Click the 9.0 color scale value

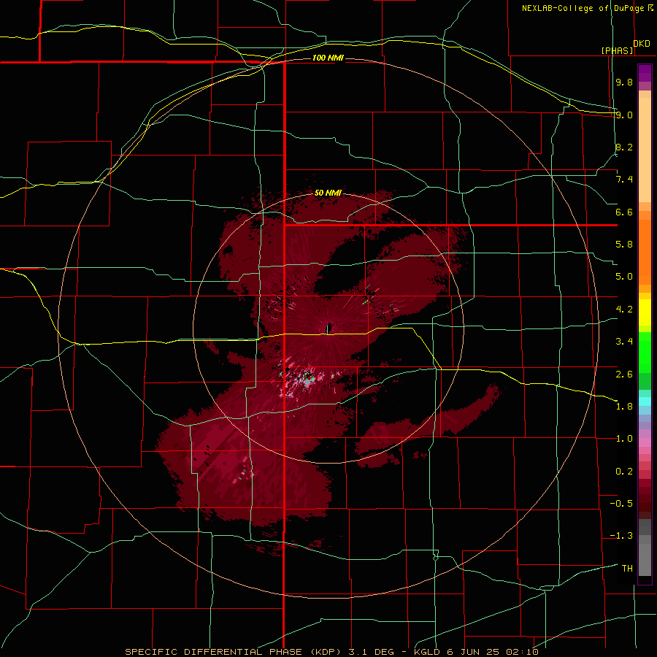tap(624, 115)
